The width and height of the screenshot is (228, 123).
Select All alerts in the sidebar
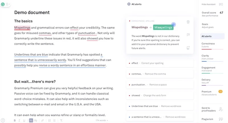click(212, 36)
